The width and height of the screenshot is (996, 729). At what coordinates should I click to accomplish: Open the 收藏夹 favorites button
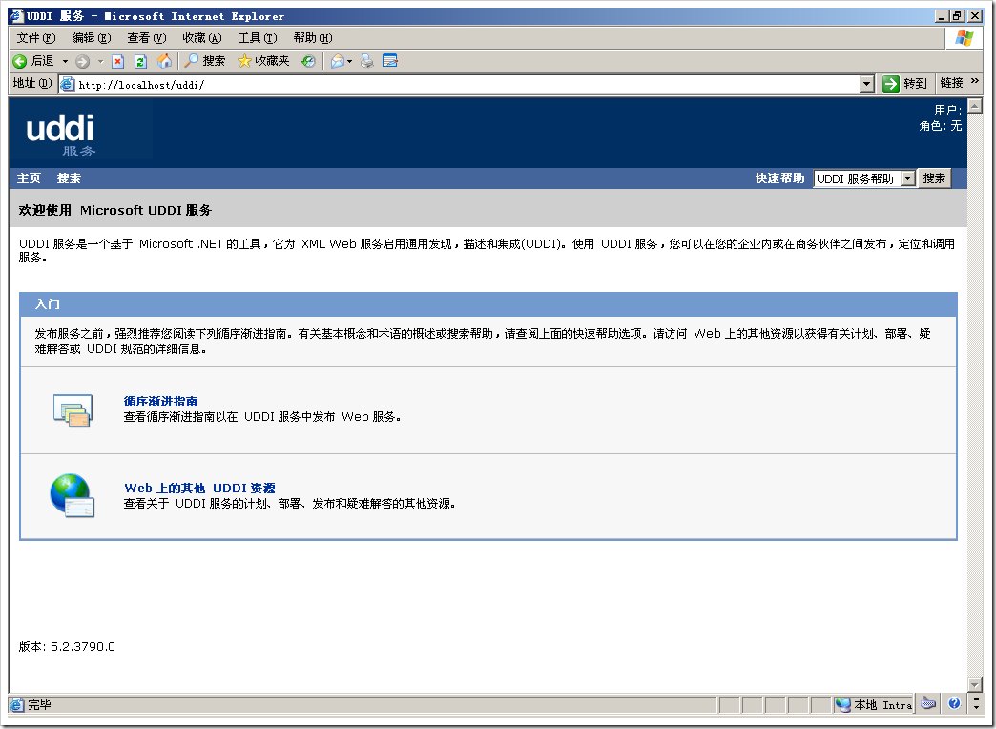click(x=263, y=61)
